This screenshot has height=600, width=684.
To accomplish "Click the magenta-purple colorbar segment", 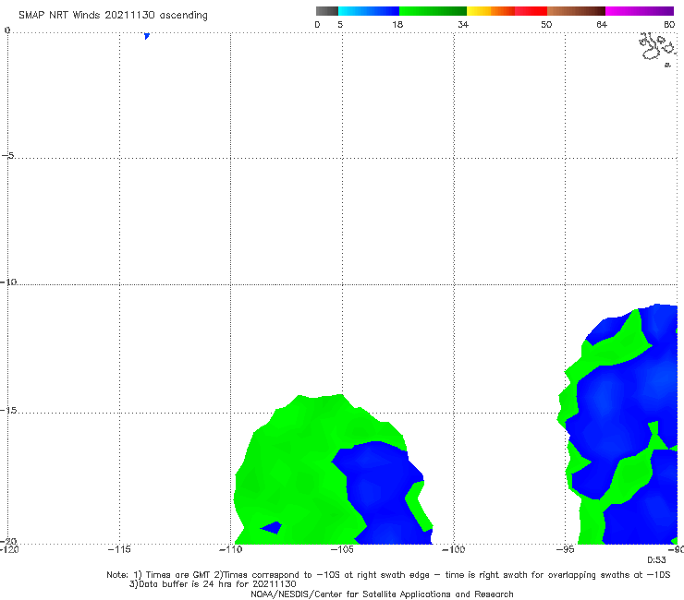I will [640, 11].
